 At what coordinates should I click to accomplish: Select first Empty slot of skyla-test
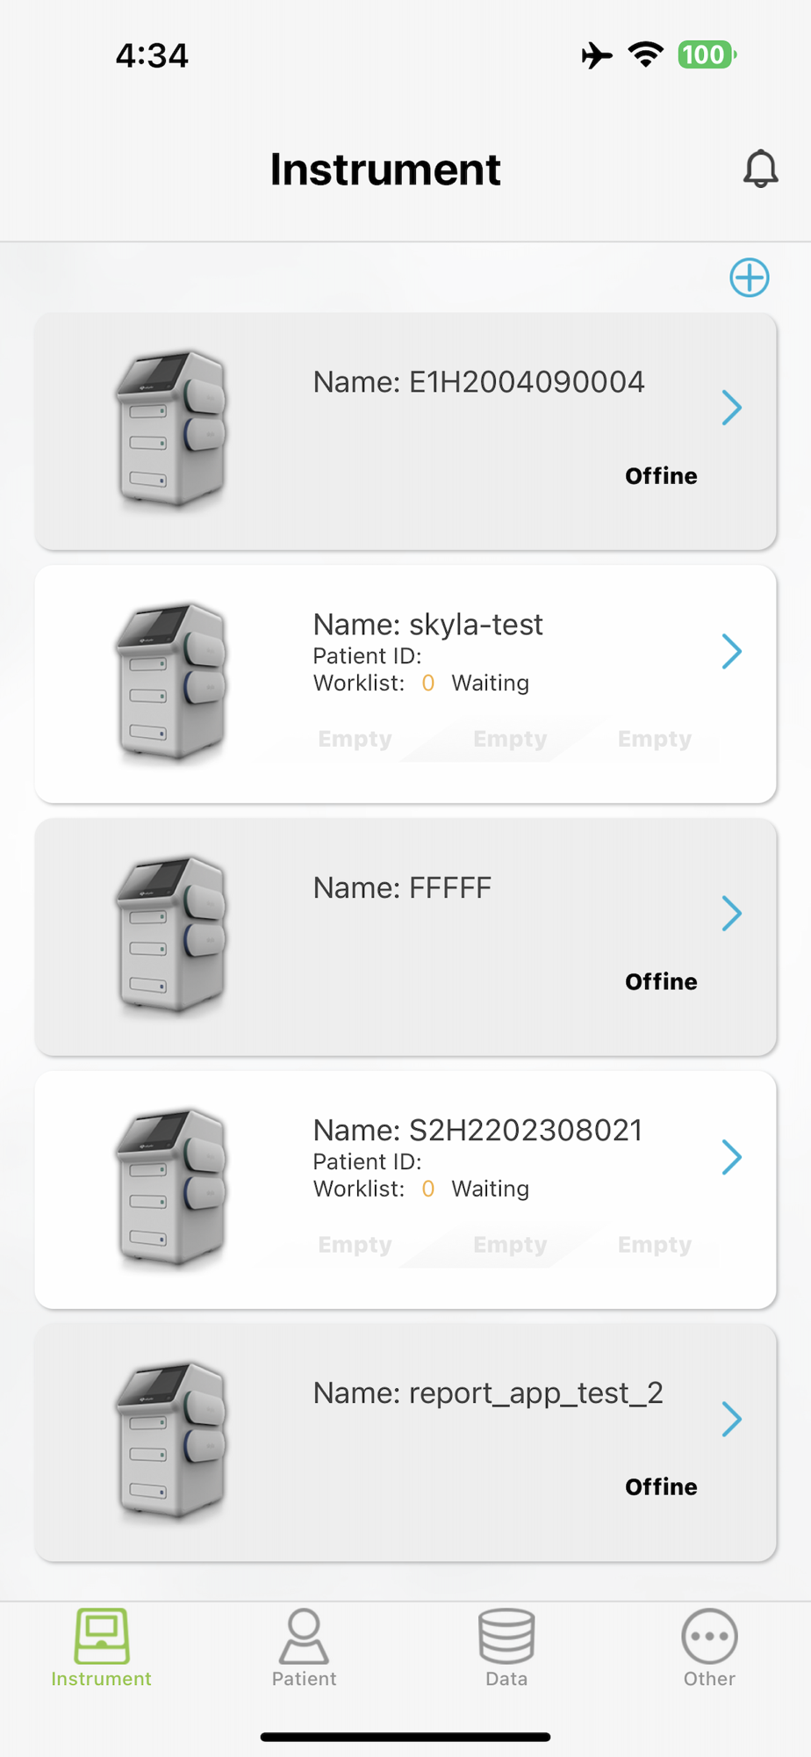(355, 739)
